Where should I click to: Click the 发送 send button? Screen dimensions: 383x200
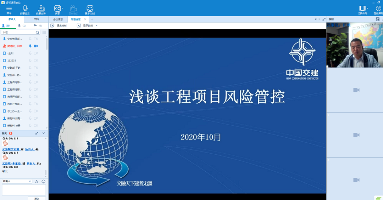click(37, 199)
